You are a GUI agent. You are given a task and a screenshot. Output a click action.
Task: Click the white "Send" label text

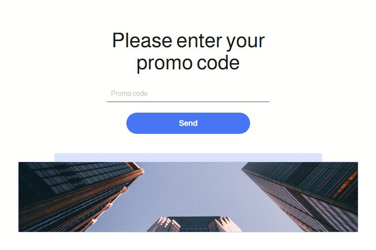(188, 123)
